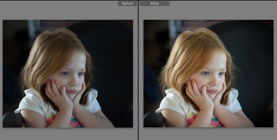This screenshot has height=140, width=277.
Task: Click the vertical divider between Before and After
Action: pos(138,70)
